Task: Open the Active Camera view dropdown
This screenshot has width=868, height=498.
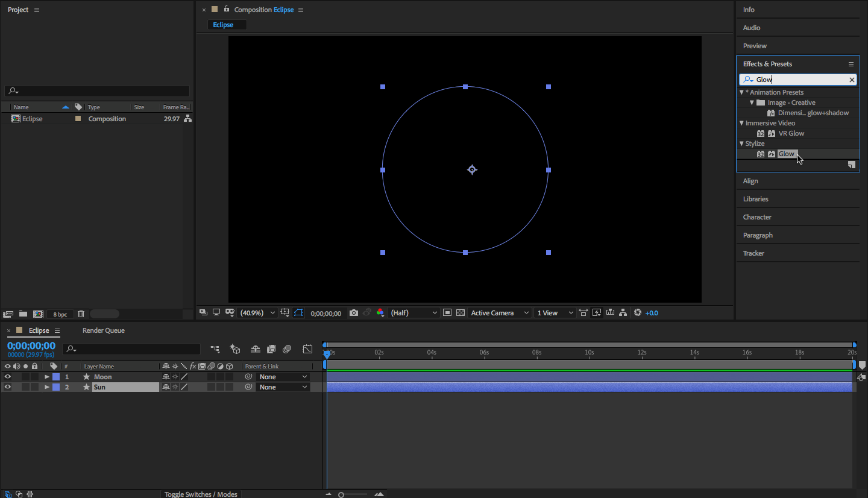Action: coord(500,313)
